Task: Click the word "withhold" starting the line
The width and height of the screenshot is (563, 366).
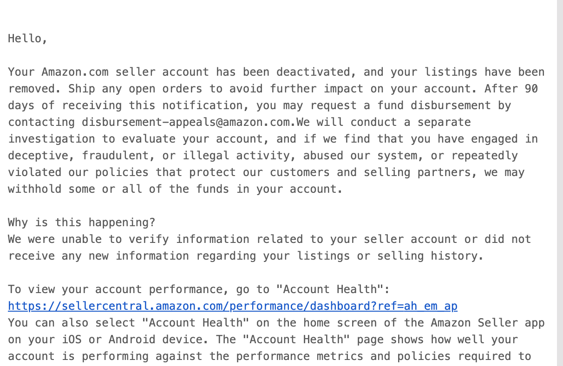Action: click(x=34, y=189)
